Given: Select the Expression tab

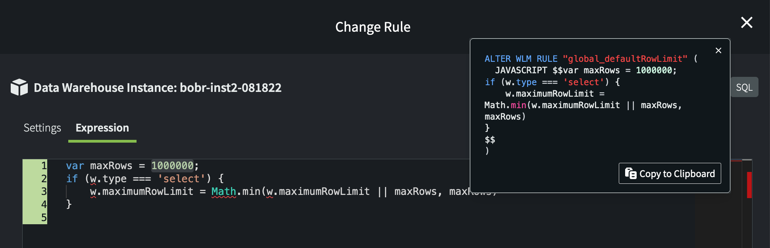Looking at the screenshot, I should (x=102, y=128).
